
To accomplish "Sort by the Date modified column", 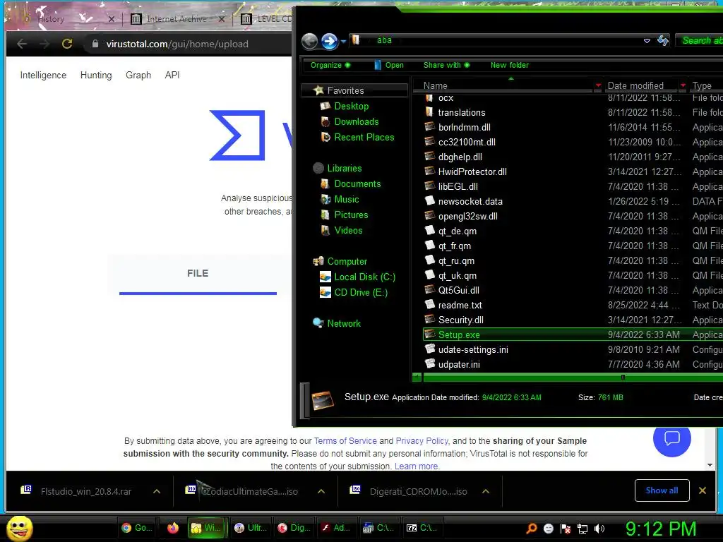I will tap(635, 85).
